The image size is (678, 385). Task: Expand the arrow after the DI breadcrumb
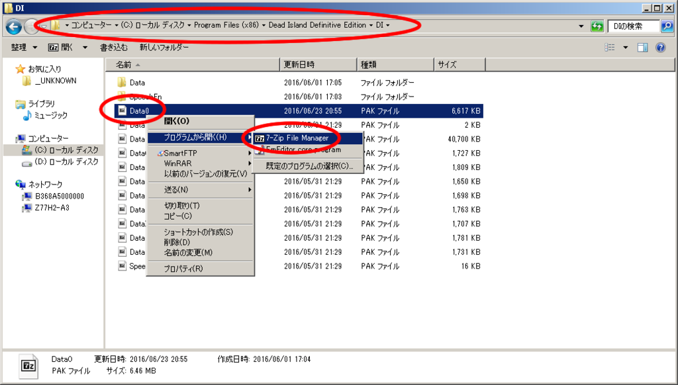(x=387, y=25)
